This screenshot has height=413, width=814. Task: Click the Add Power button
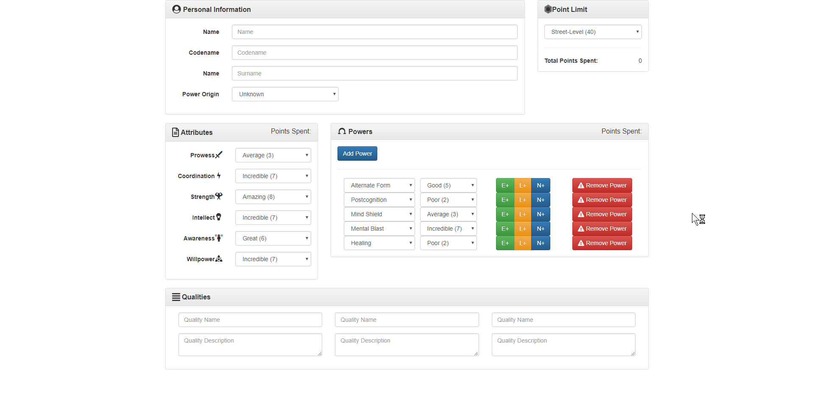tap(357, 153)
